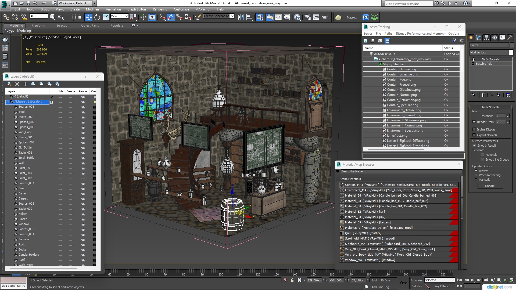Open the Modifiers menu
Image resolution: width=516 pixels, height=290 pixels.
(x=92, y=9)
